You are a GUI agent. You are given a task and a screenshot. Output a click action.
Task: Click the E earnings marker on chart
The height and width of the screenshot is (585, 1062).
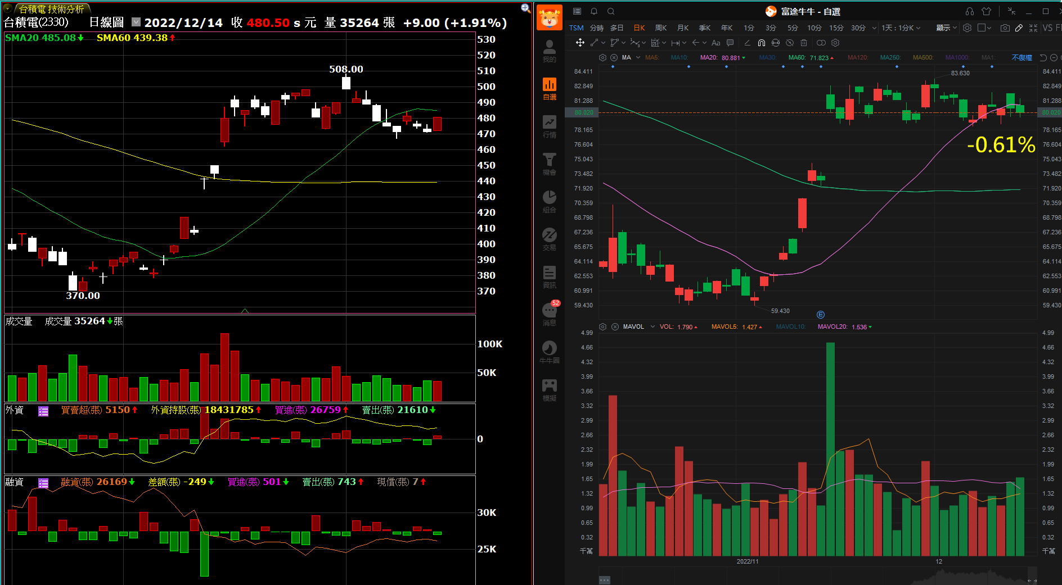[820, 315]
